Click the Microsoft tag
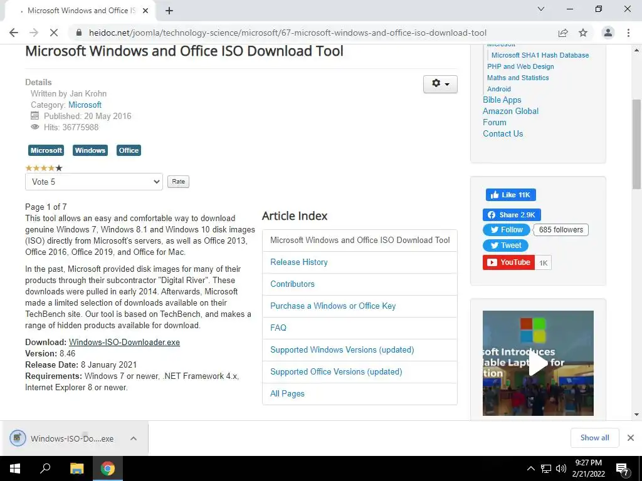 pos(46,150)
